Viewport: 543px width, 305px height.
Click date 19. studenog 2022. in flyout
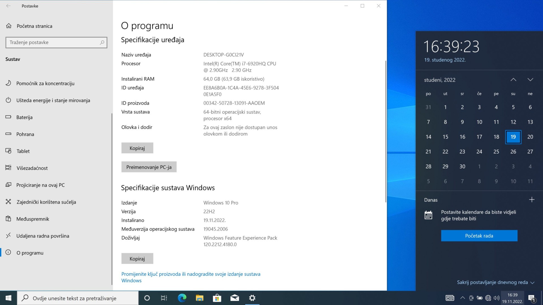click(x=445, y=60)
